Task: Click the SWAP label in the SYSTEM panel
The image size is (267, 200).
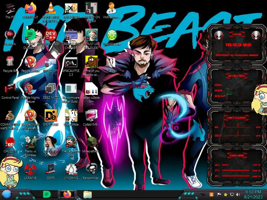Action: click(220, 96)
